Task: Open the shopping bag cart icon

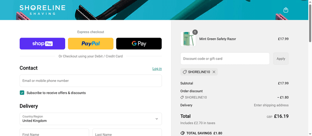Action: tap(286, 10)
